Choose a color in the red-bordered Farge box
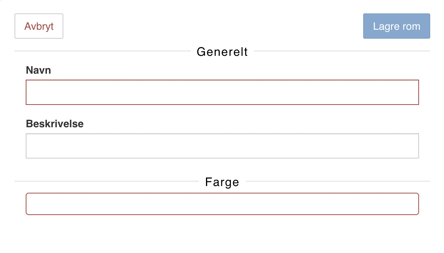444x253 pixels. click(x=222, y=204)
